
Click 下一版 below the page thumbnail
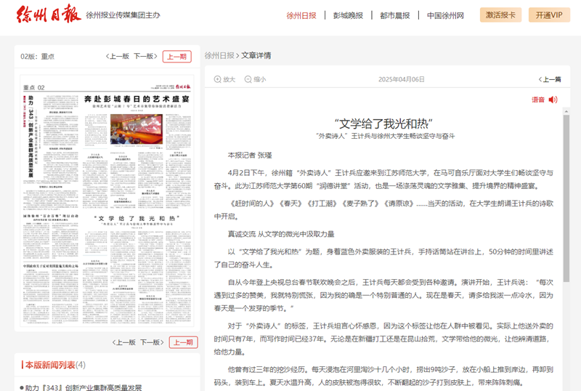click(150, 342)
